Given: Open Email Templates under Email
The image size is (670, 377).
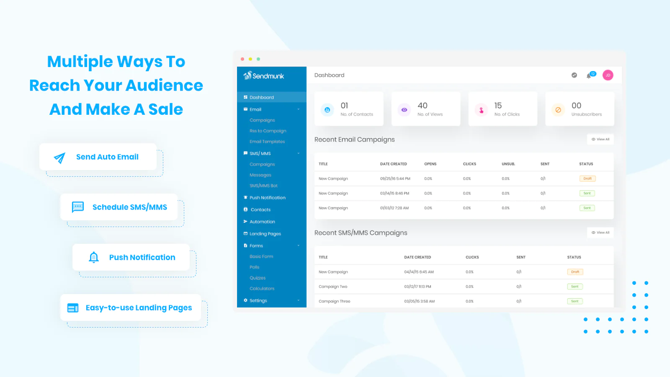Looking at the screenshot, I should (x=267, y=142).
